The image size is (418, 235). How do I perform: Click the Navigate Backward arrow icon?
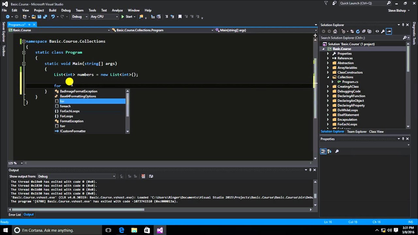pyautogui.click(x=8, y=17)
